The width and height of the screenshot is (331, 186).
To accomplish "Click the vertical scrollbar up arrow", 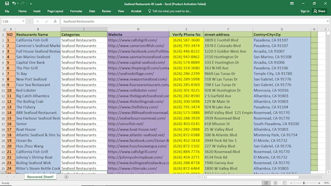I will [328, 29].
